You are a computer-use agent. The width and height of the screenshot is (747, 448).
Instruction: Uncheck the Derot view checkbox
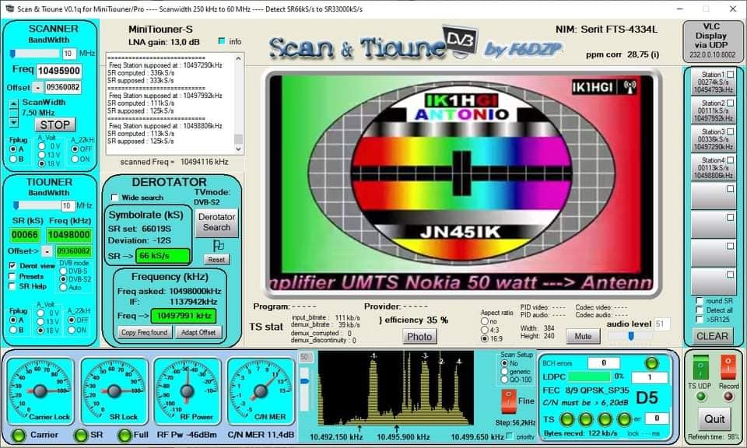tap(12, 266)
